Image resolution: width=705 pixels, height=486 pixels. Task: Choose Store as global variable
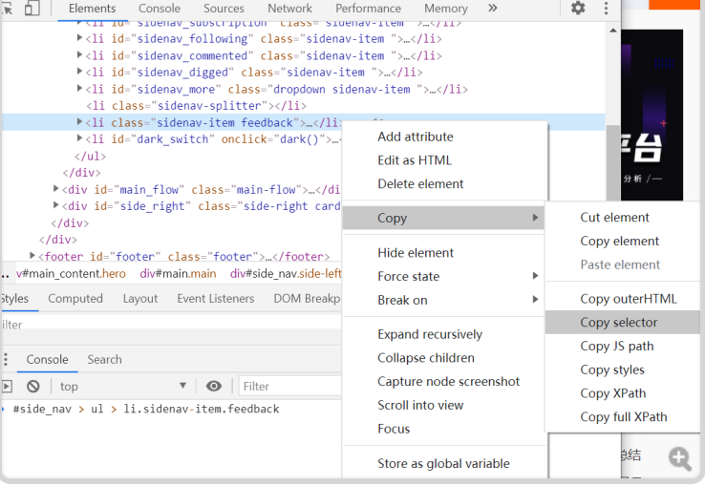tap(443, 463)
